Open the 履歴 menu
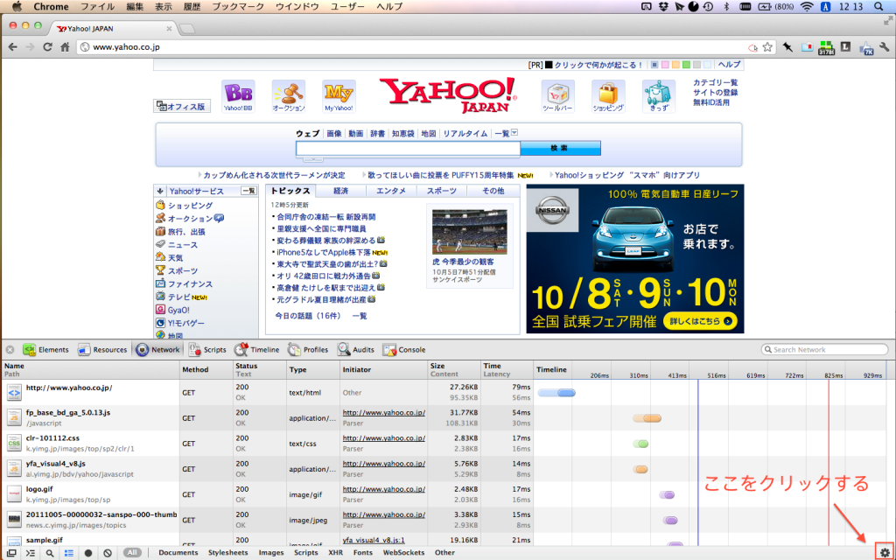896x560 pixels. point(192,7)
